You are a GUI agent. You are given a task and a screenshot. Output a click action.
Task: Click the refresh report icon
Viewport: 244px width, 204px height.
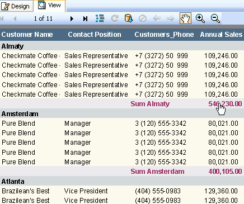tap(115, 18)
